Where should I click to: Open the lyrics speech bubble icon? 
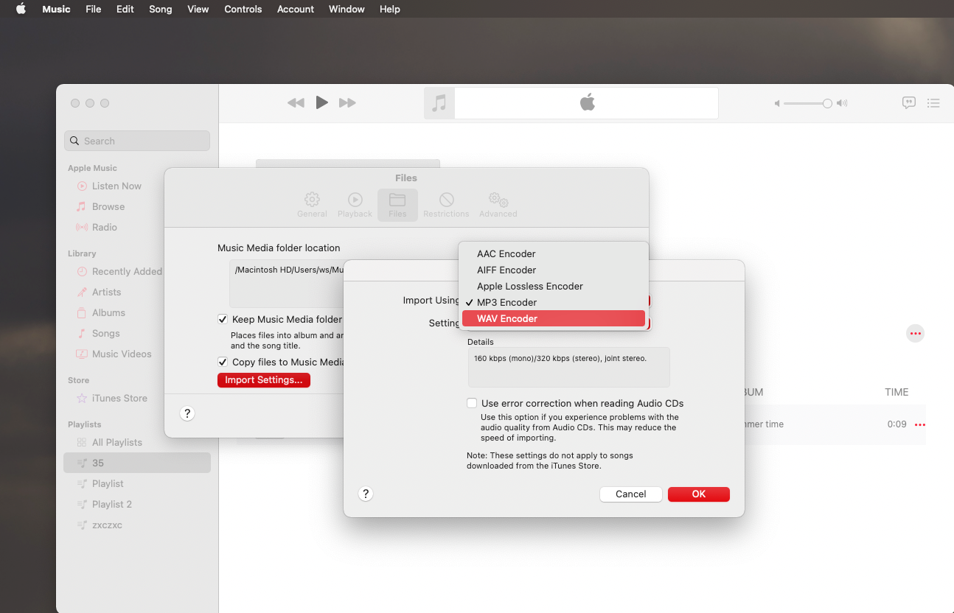tap(909, 103)
